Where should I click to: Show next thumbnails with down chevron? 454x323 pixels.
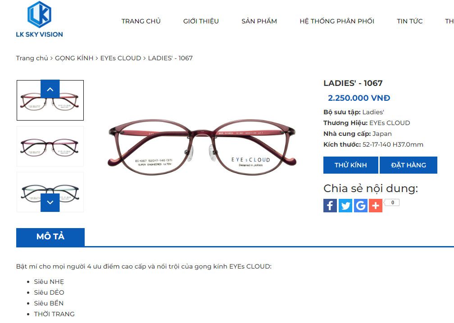pos(50,202)
